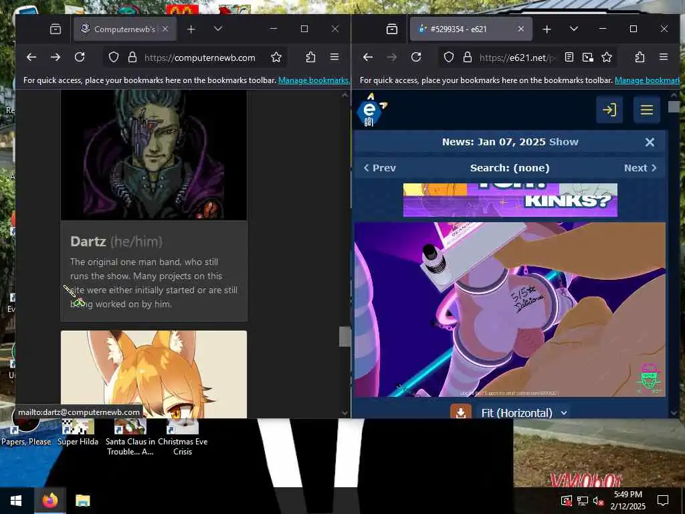
Task: Close the Computernewb's tab
Action: pos(165,29)
